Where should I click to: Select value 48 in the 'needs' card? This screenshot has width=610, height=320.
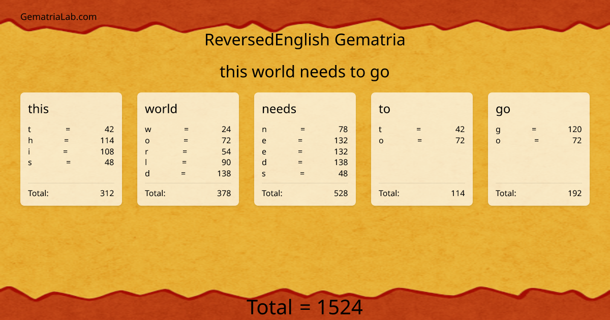[x=343, y=173]
